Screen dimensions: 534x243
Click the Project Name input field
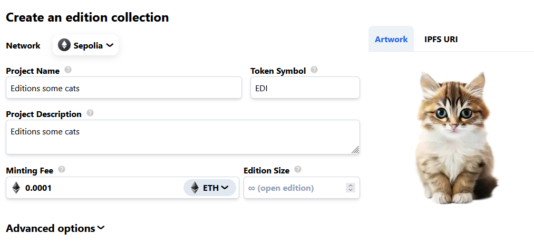(124, 88)
